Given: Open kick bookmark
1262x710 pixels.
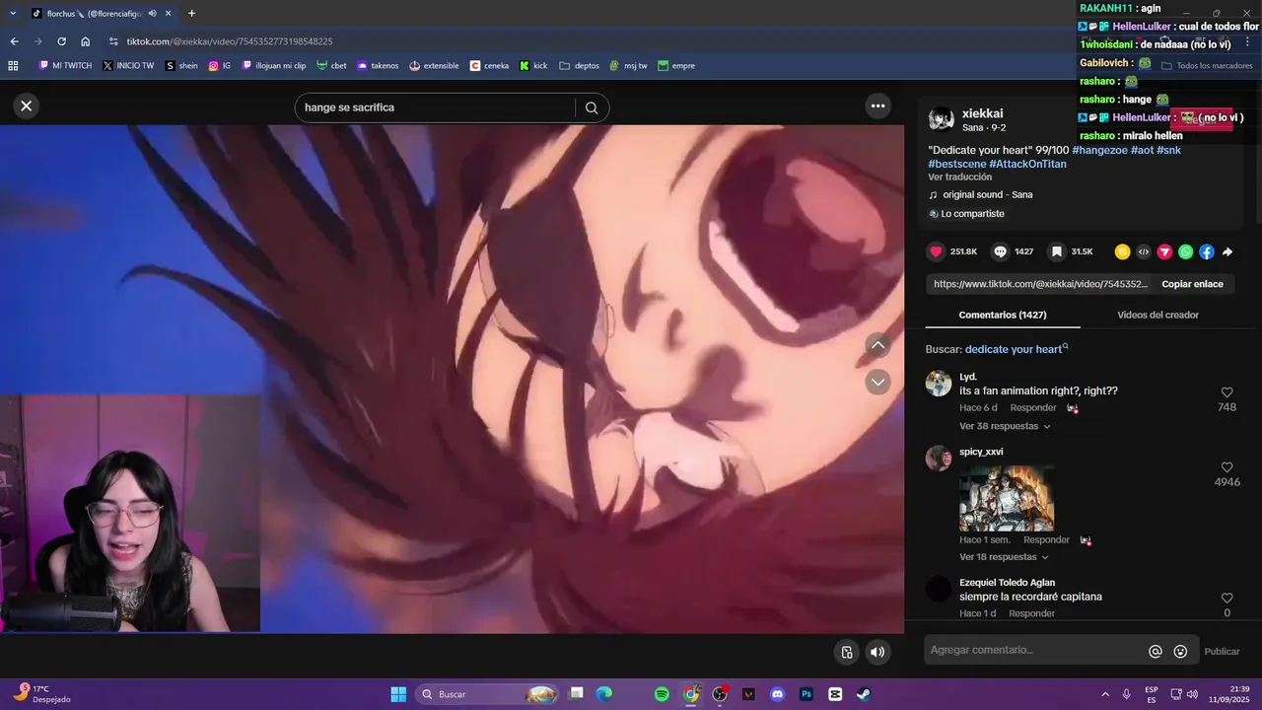Looking at the screenshot, I should pos(533,66).
